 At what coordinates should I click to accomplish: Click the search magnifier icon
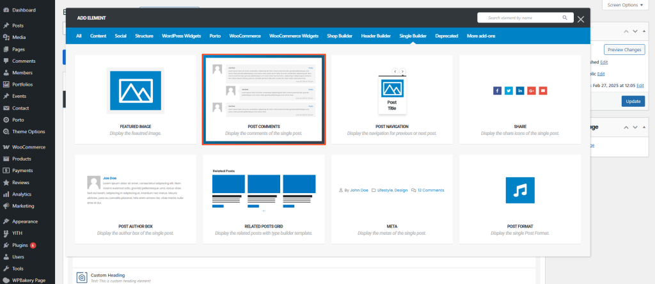pyautogui.click(x=564, y=18)
